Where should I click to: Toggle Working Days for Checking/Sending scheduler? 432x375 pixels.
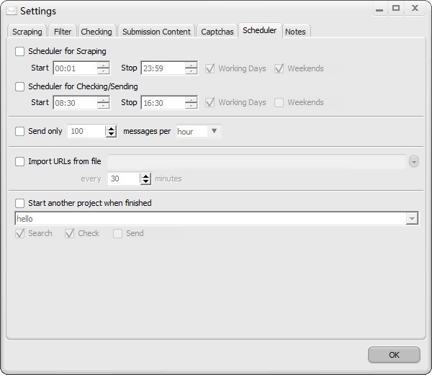210,102
